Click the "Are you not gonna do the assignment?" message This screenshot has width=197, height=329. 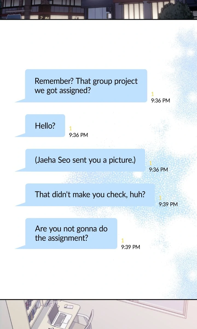click(x=71, y=233)
